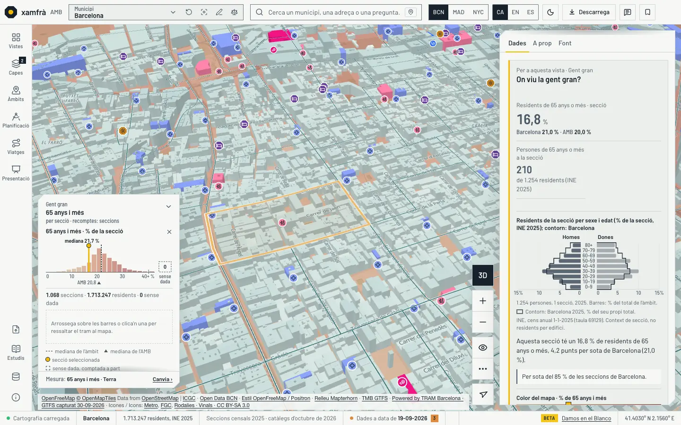This screenshot has height=425, width=681.
Task: Open the Estudis book icon
Action: [x=16, y=352]
